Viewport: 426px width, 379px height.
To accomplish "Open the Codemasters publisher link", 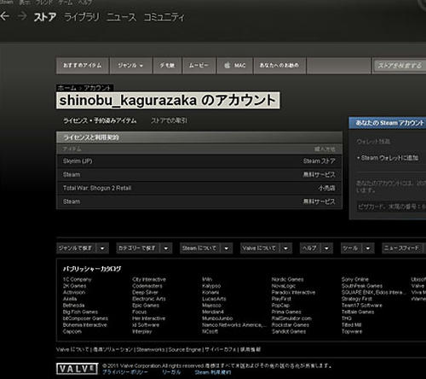I will (x=147, y=286).
